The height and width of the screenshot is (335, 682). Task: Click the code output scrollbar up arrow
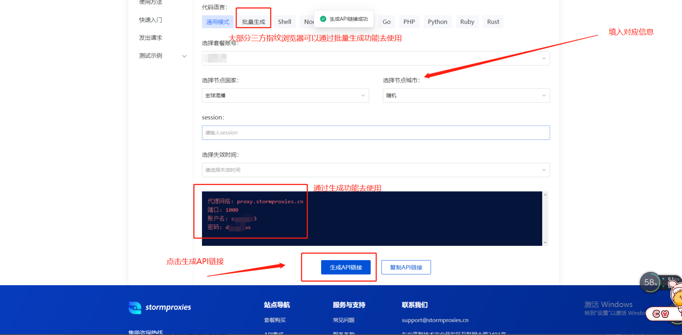pos(545,194)
